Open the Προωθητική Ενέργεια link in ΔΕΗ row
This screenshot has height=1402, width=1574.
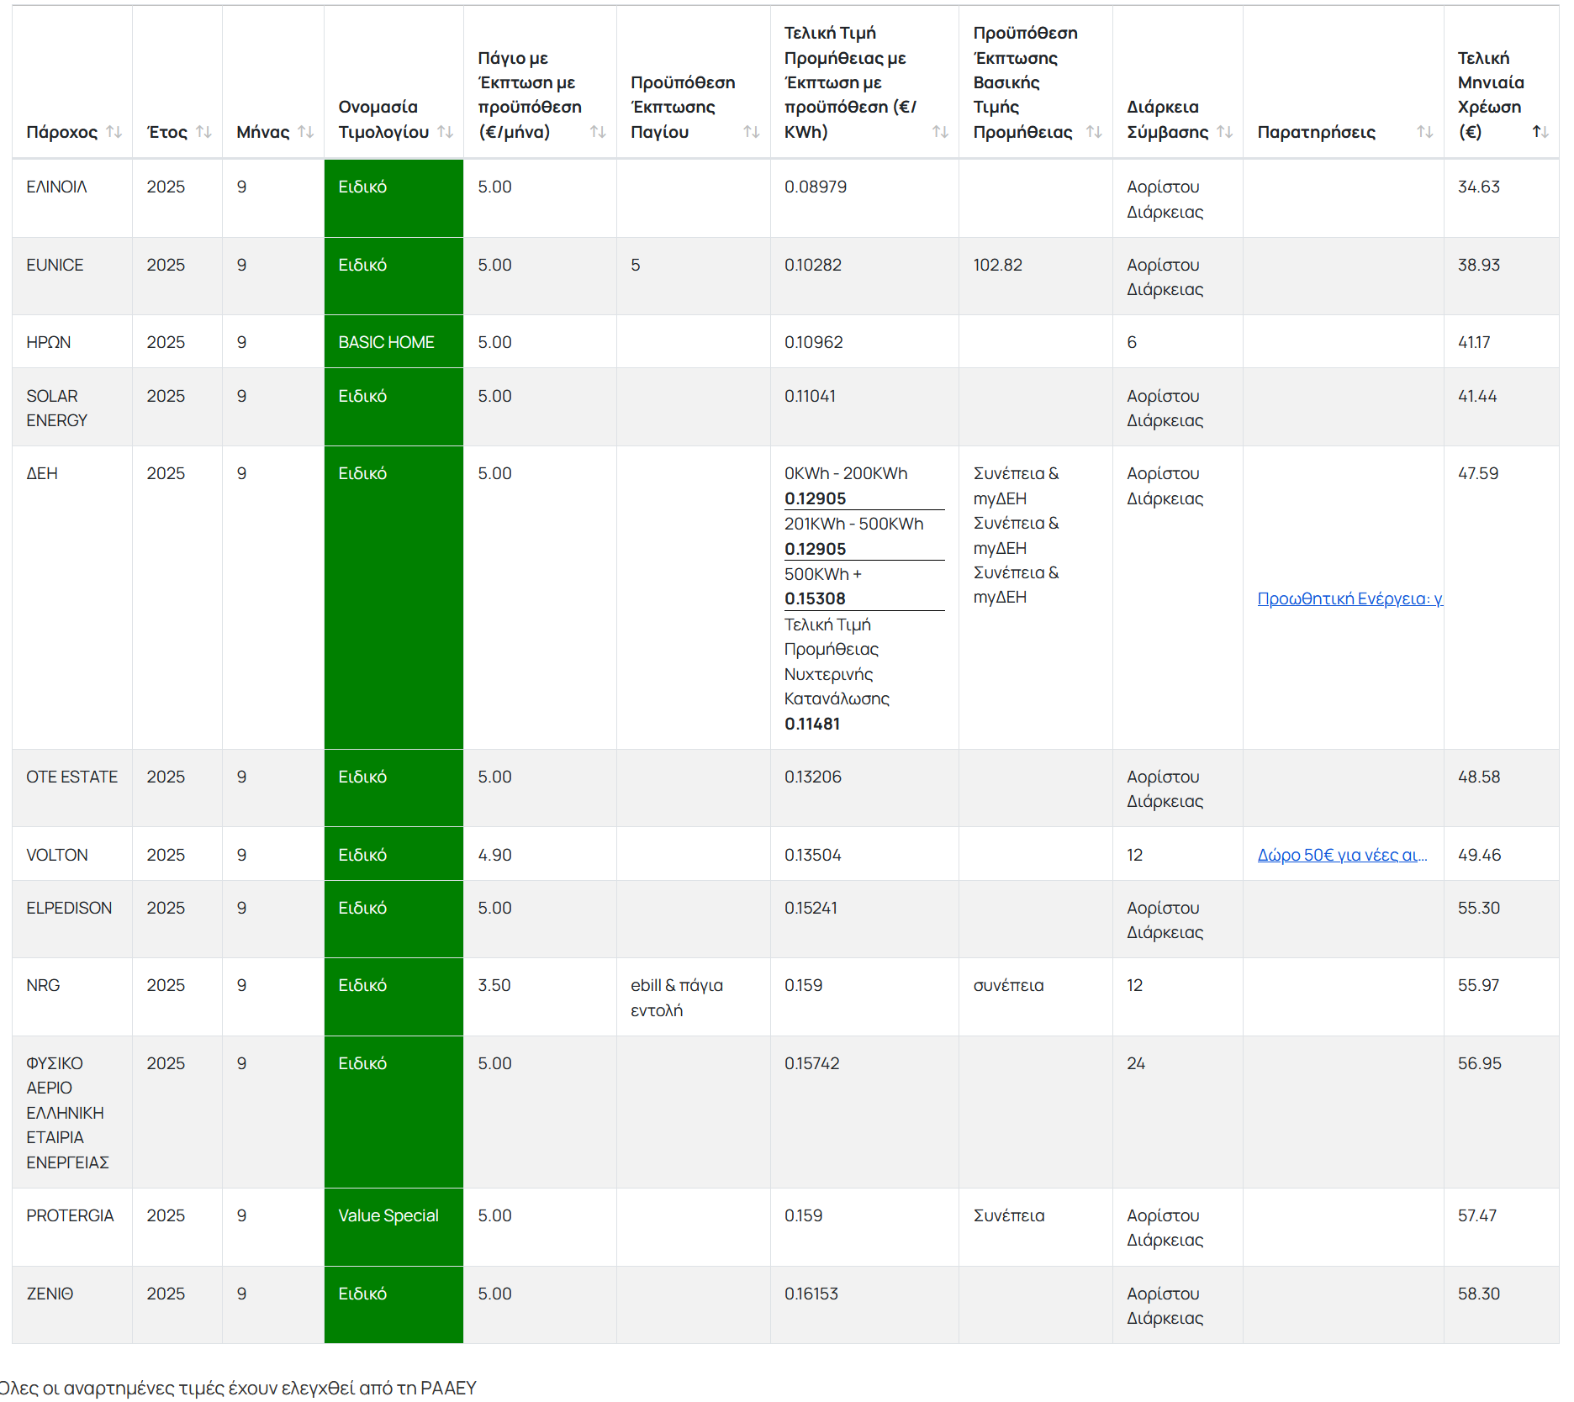tap(1350, 598)
